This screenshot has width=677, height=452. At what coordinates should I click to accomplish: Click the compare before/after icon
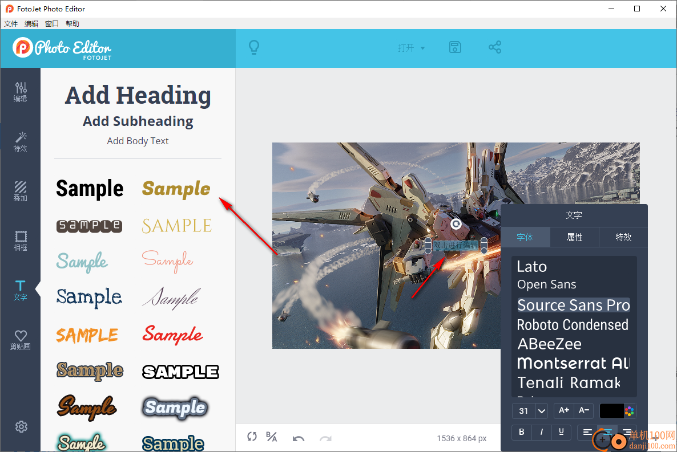point(272,437)
